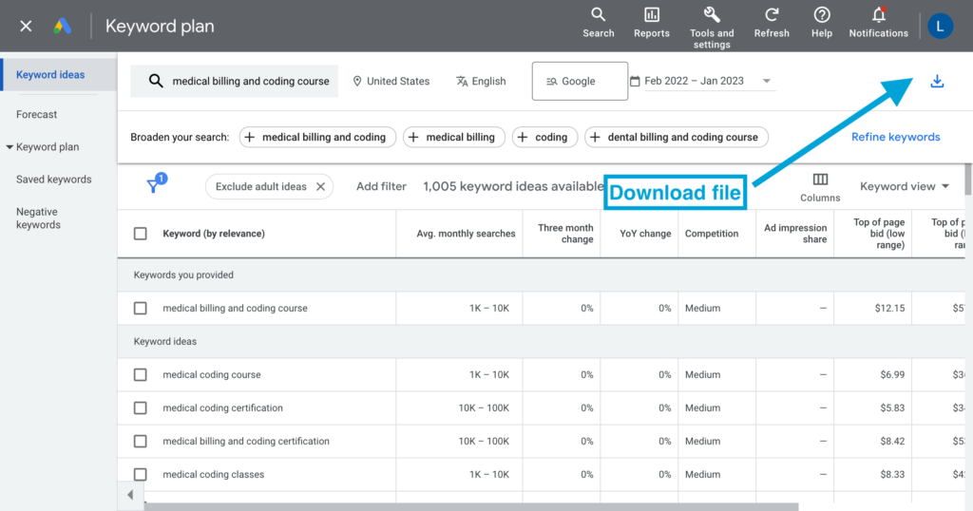The width and height of the screenshot is (973, 511).
Task: Collapse the Keyword plan sidebar section
Action: coord(10,147)
